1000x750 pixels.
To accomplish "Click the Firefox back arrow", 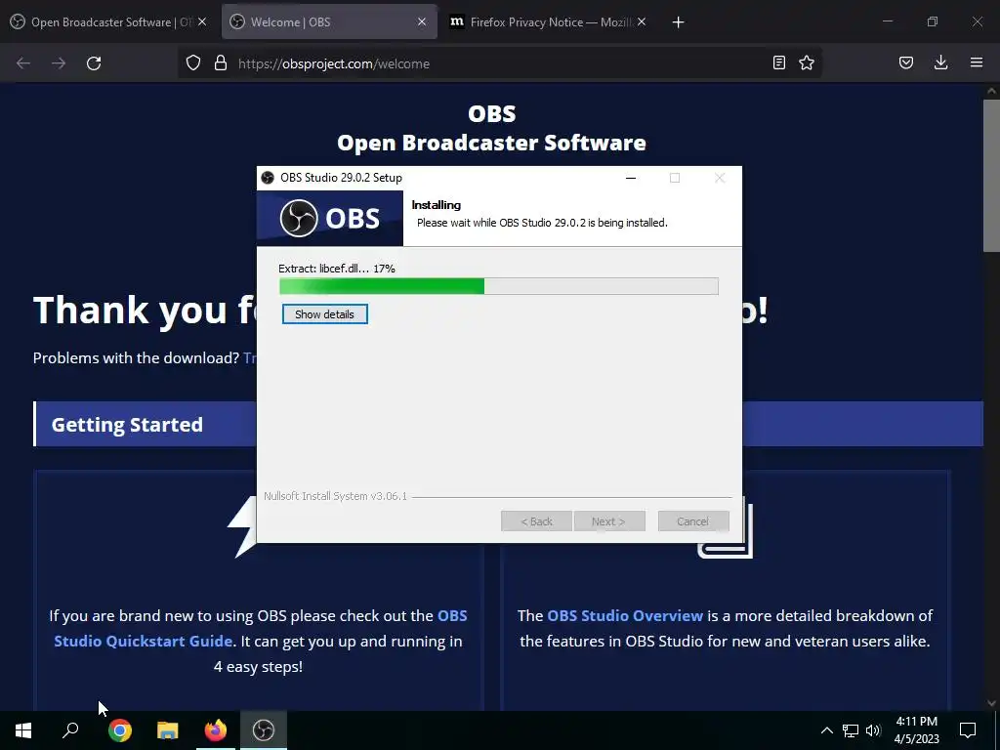I will coord(23,63).
